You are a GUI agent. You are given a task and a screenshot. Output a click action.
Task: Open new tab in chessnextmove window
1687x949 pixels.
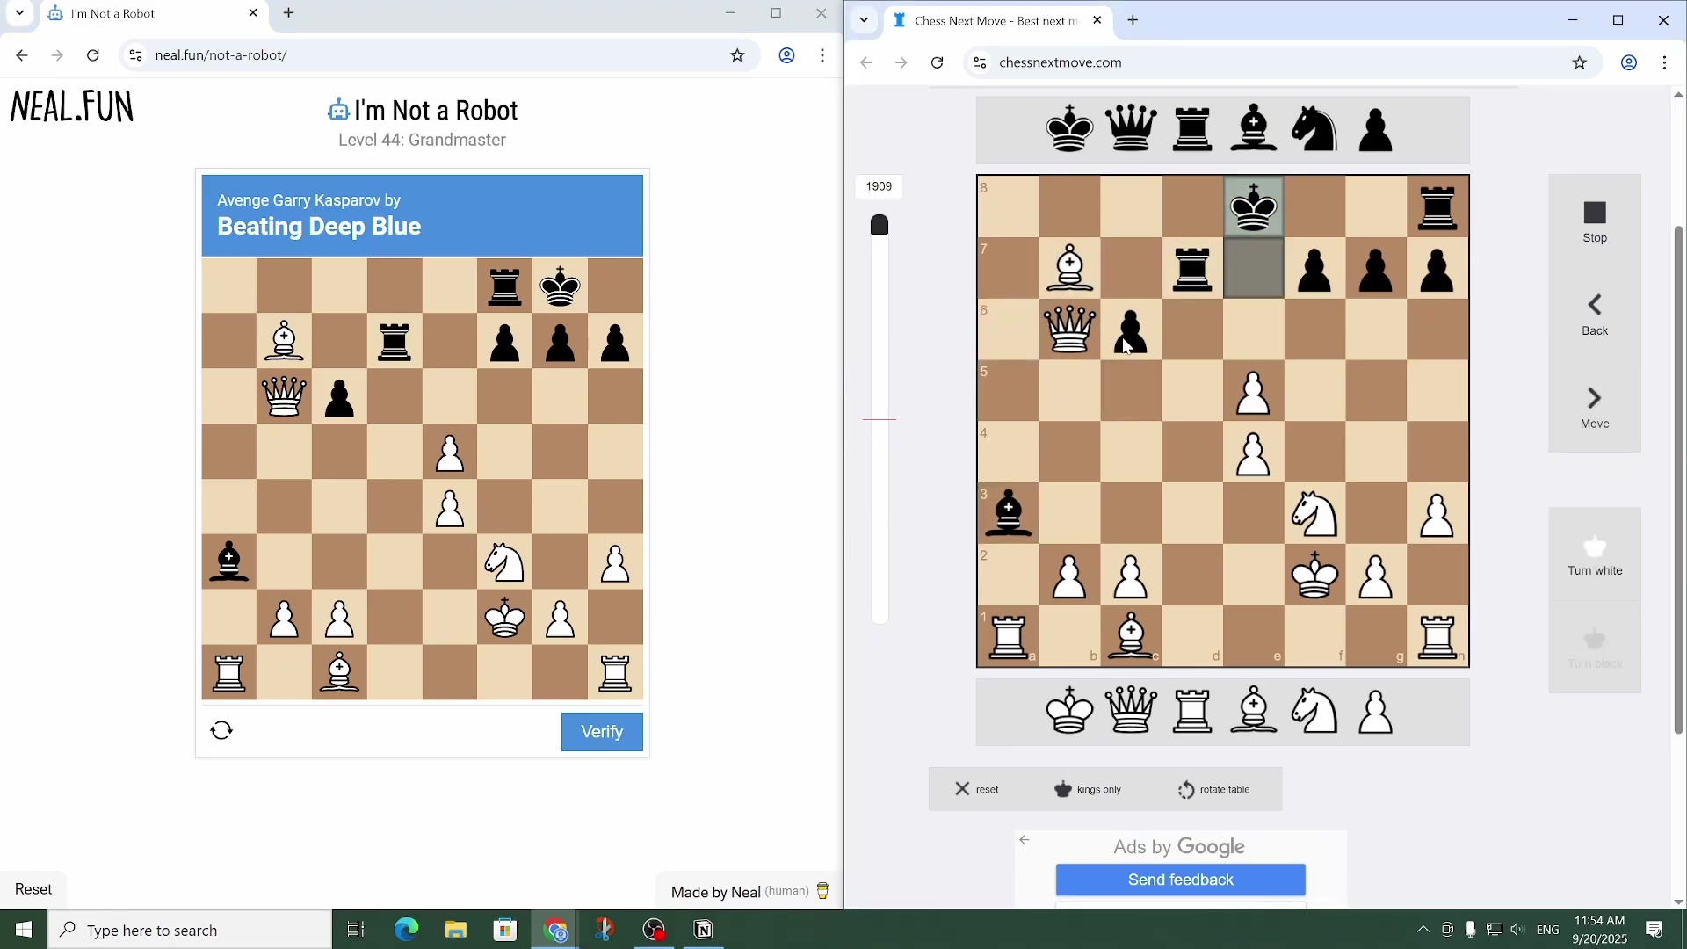tap(1133, 20)
